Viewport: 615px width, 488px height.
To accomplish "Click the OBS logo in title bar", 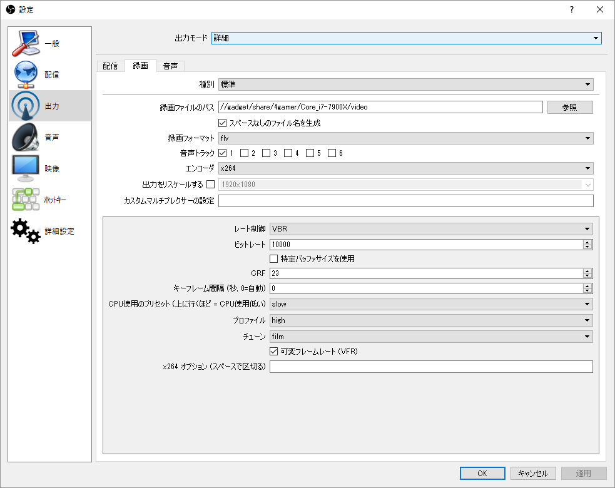I will click(x=11, y=9).
